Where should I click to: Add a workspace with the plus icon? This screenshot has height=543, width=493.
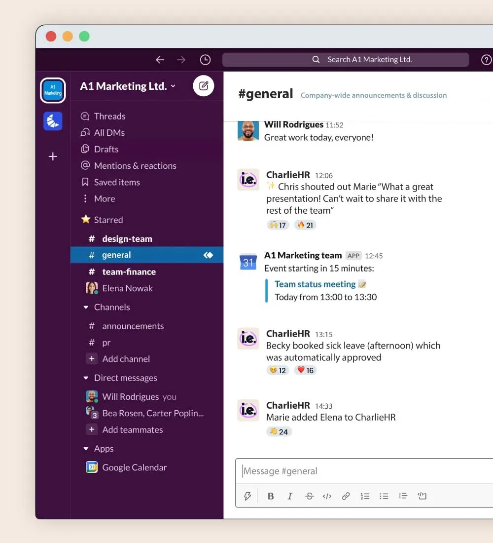point(53,156)
